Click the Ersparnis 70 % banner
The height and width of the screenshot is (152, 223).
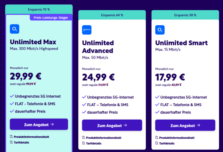pyautogui.click(x=39, y=9)
